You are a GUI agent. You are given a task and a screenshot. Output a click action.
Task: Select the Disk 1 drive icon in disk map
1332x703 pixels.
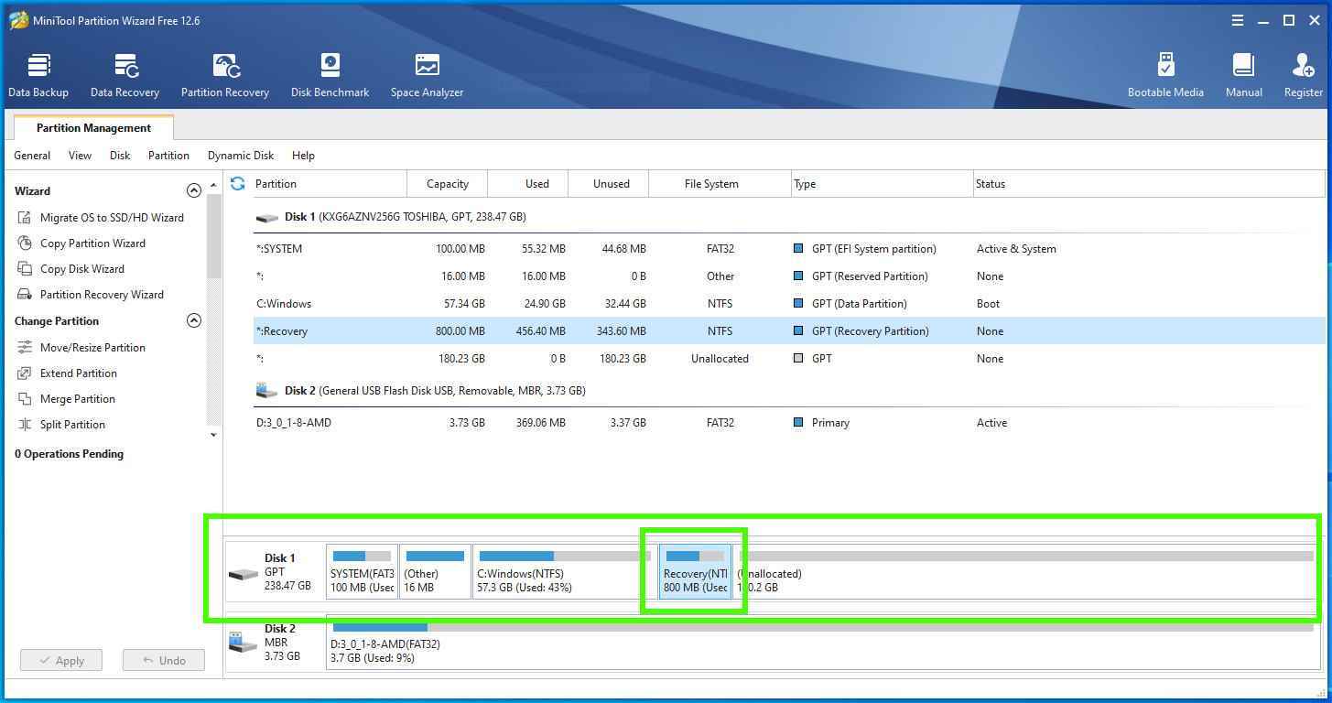243,574
